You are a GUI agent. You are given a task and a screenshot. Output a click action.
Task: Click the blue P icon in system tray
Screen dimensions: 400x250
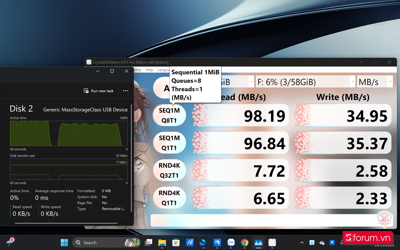tap(332, 243)
